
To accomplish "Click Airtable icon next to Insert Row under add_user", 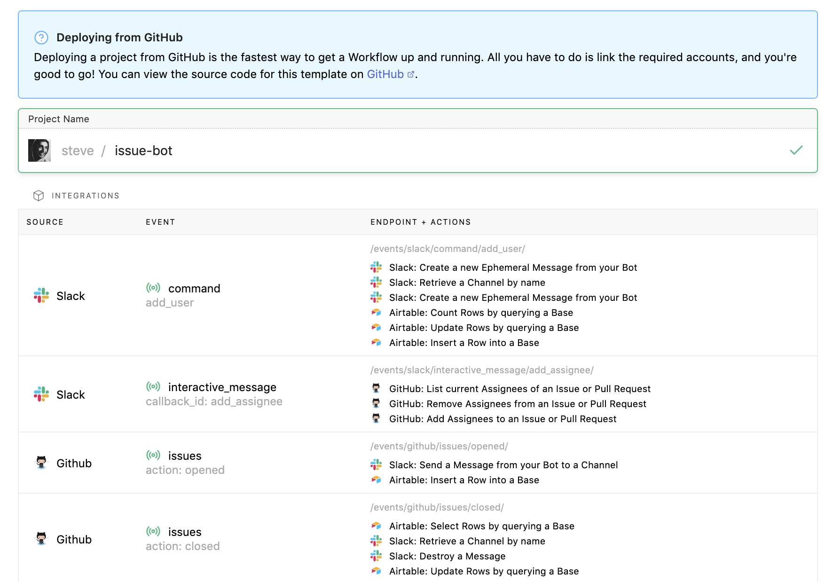I will (x=376, y=342).
